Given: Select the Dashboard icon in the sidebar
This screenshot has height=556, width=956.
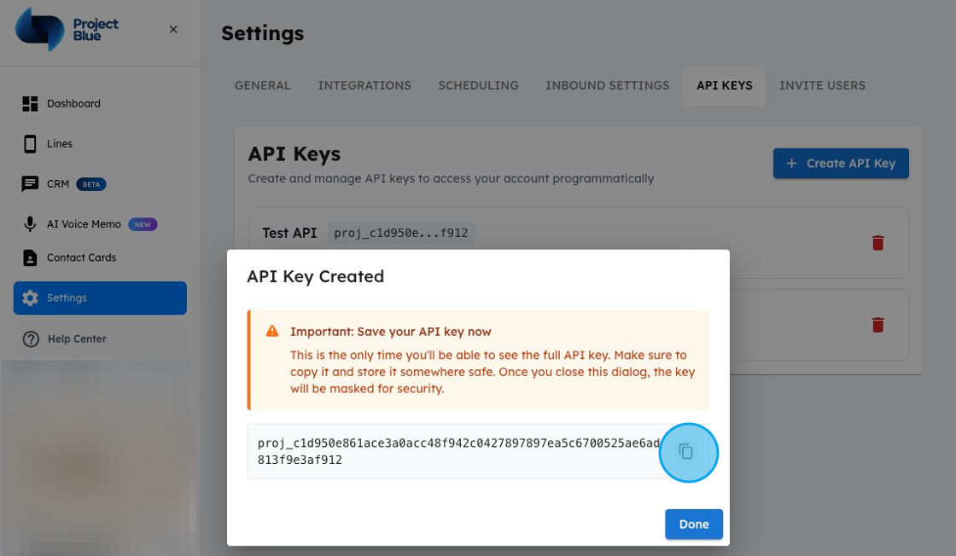Looking at the screenshot, I should (29, 103).
